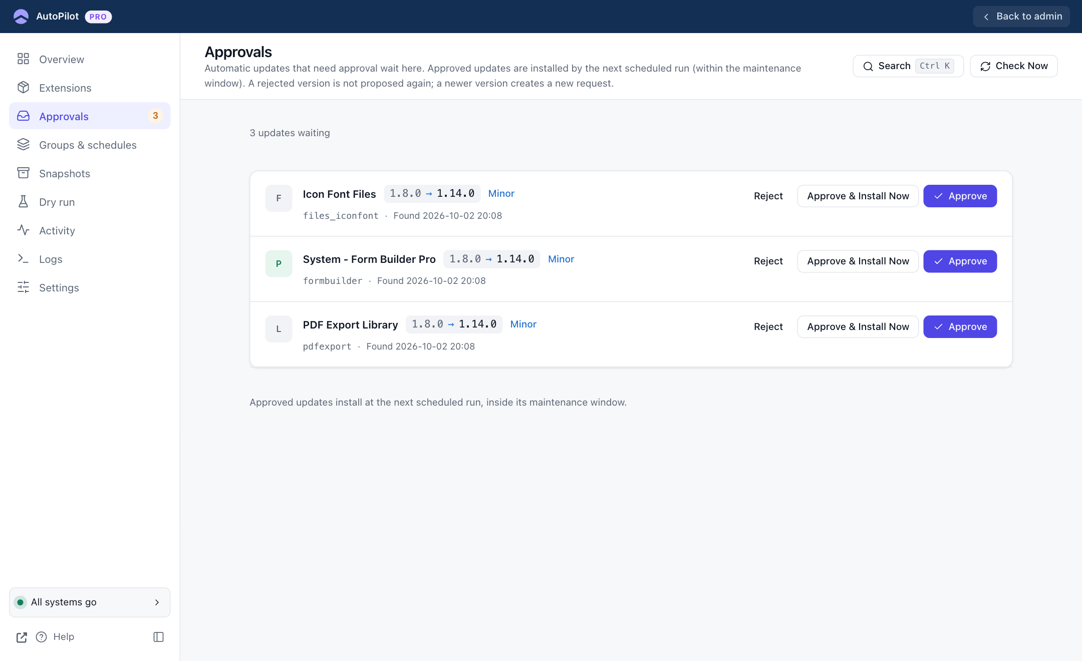The width and height of the screenshot is (1082, 661).
Task: Open external link icon near Help
Action: pos(22,637)
